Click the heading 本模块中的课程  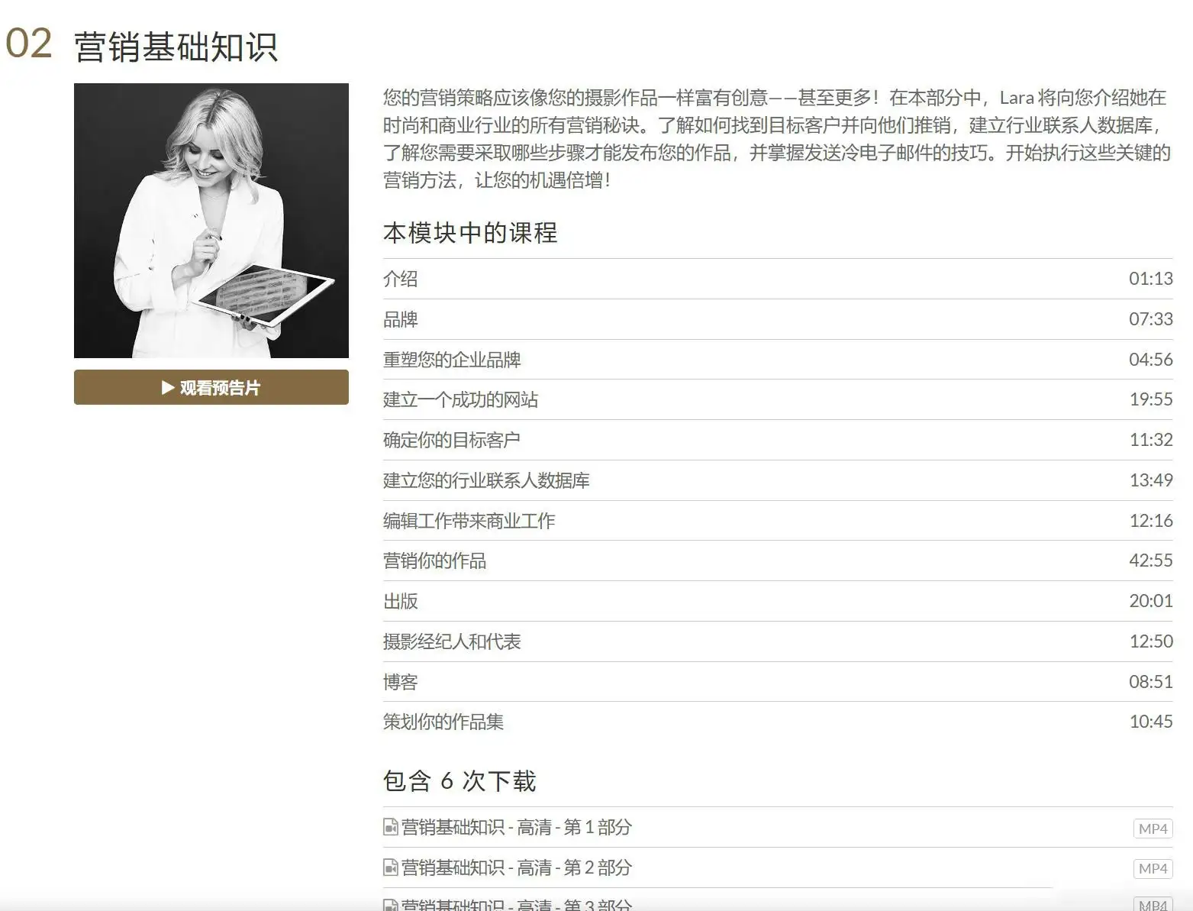click(x=470, y=233)
